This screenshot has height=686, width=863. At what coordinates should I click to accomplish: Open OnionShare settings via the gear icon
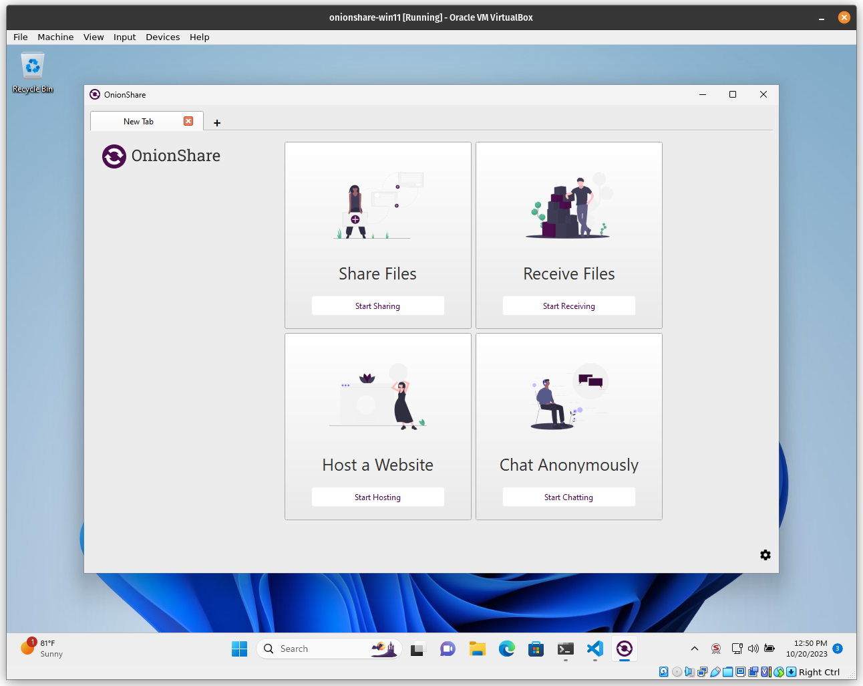765,555
